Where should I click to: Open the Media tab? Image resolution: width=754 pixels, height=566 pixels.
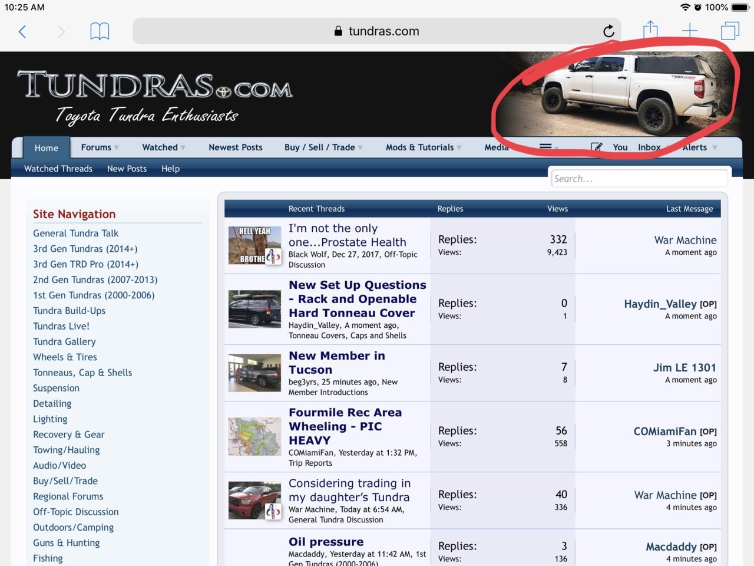click(x=497, y=147)
